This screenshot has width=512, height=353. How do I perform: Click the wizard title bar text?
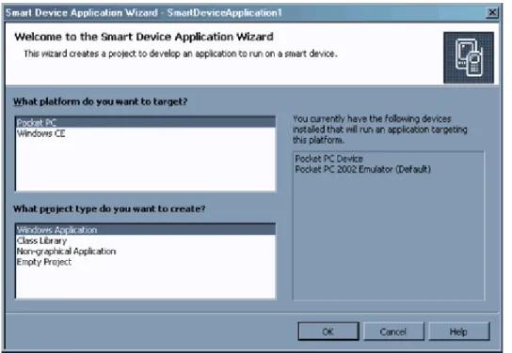tap(144, 13)
